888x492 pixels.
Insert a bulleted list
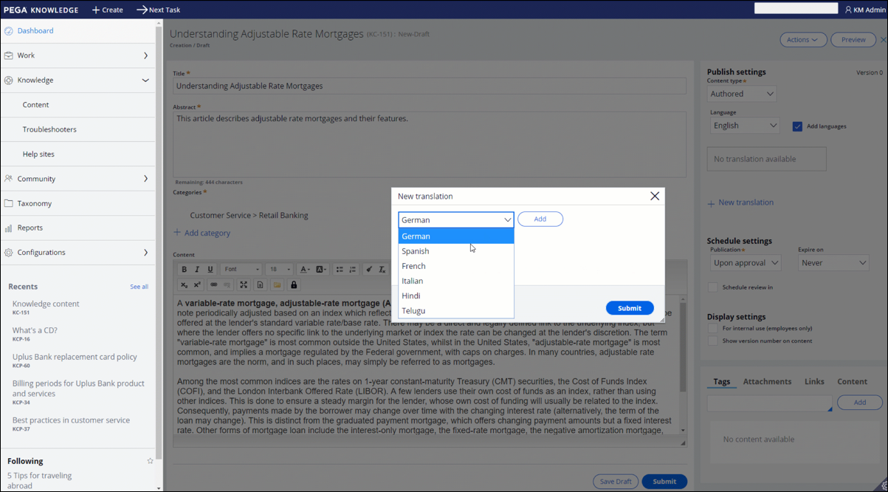[x=340, y=270]
